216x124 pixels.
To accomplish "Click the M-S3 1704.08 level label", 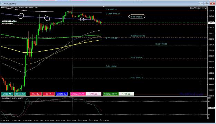I will coord(161,44).
